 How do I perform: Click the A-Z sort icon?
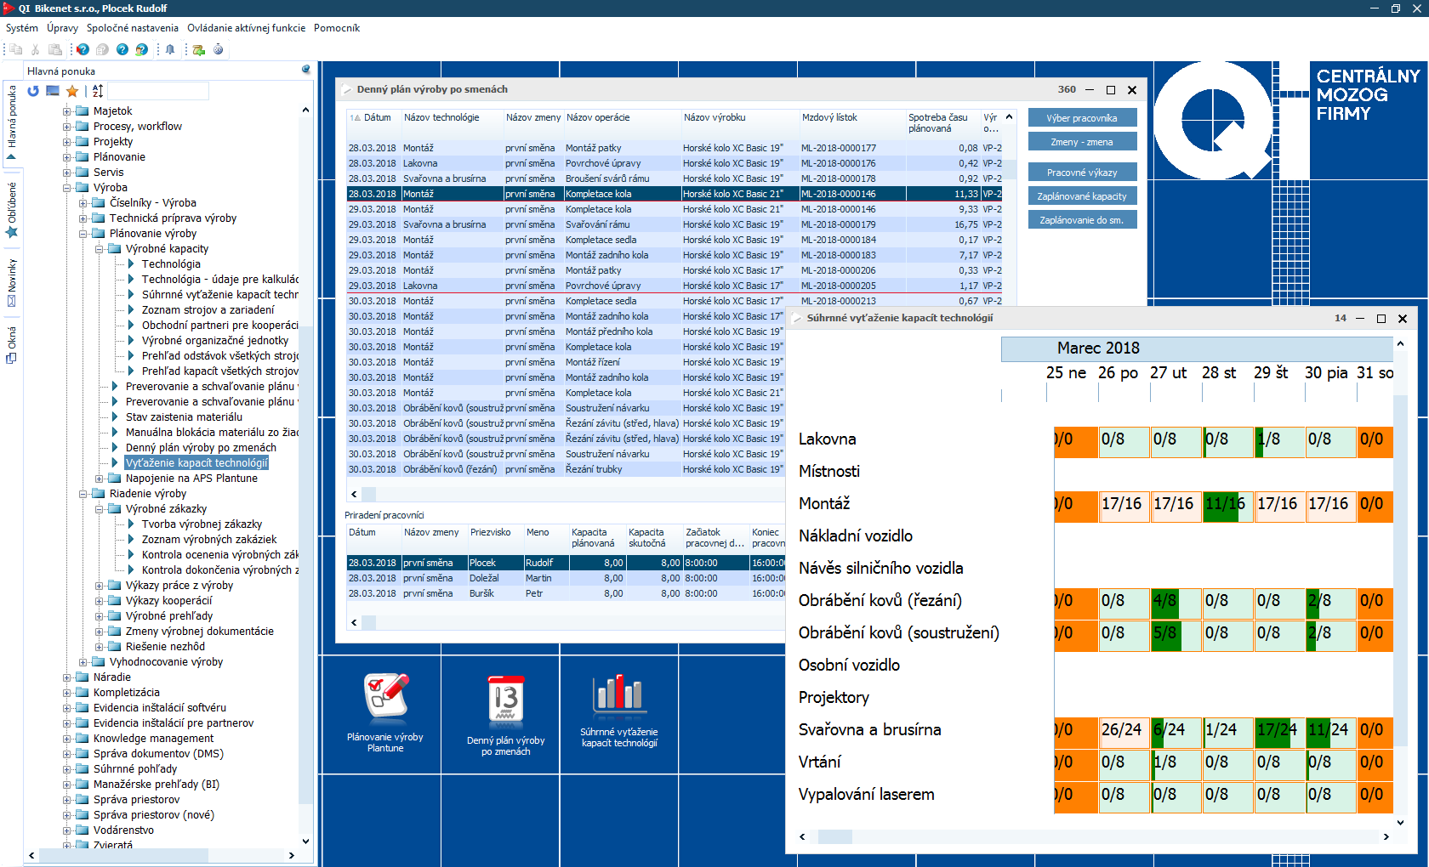98,91
